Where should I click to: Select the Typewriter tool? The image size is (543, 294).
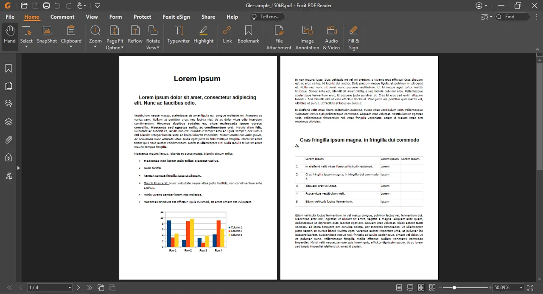point(179,34)
